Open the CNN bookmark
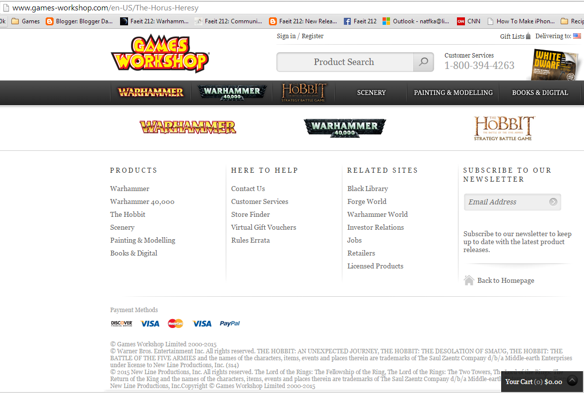584x393 pixels. pos(469,21)
